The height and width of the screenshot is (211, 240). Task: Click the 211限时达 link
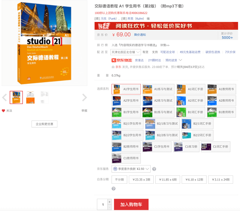[154, 60]
